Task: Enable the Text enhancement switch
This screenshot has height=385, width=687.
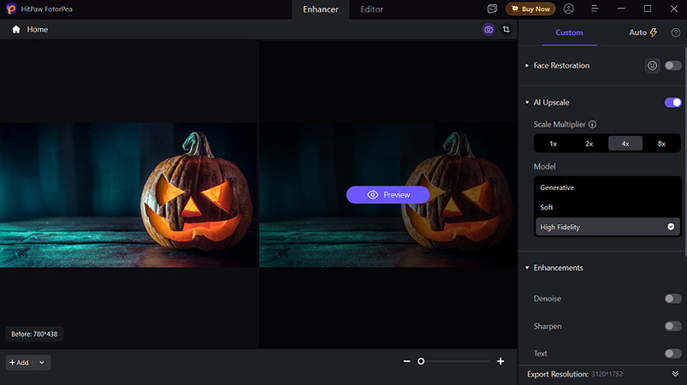Action: (x=672, y=353)
